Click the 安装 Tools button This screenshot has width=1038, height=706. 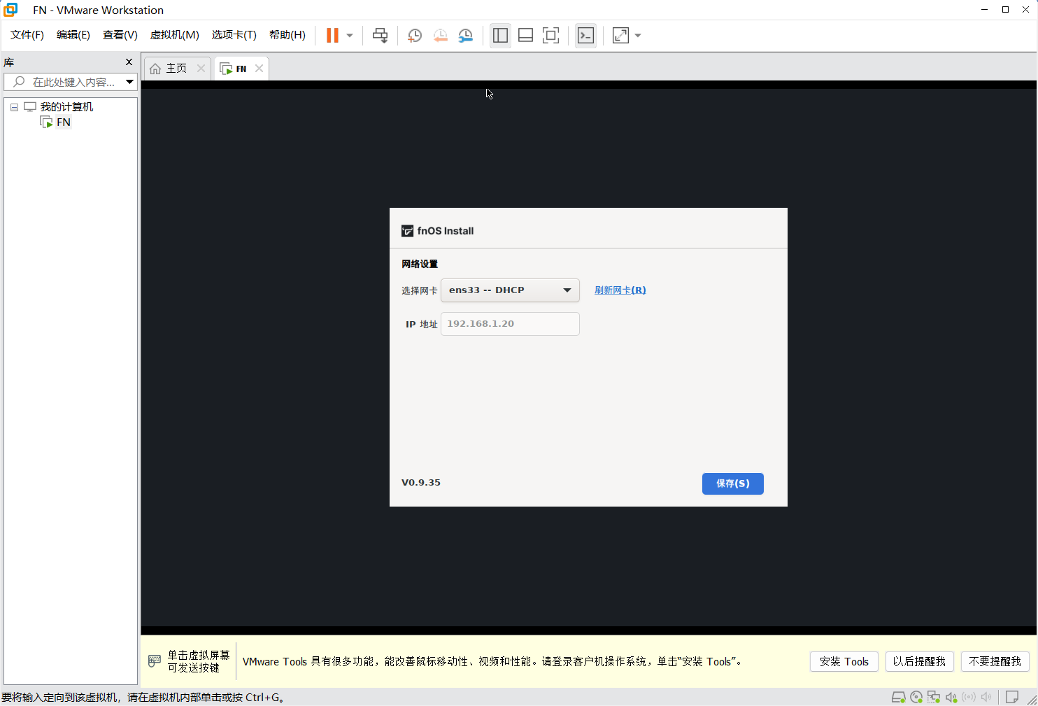[x=844, y=661]
